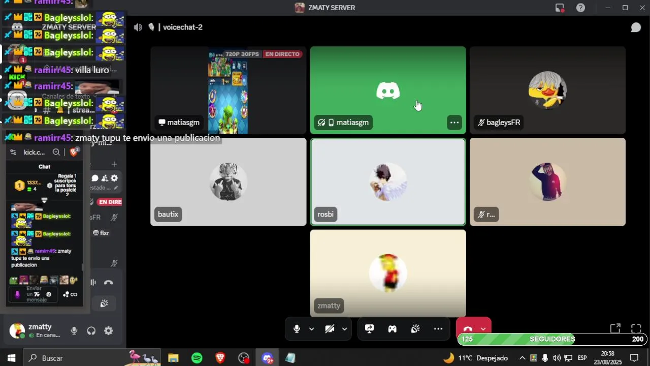Click kick.c... address in overlay
Image resolution: width=650 pixels, height=366 pixels.
(x=35, y=152)
